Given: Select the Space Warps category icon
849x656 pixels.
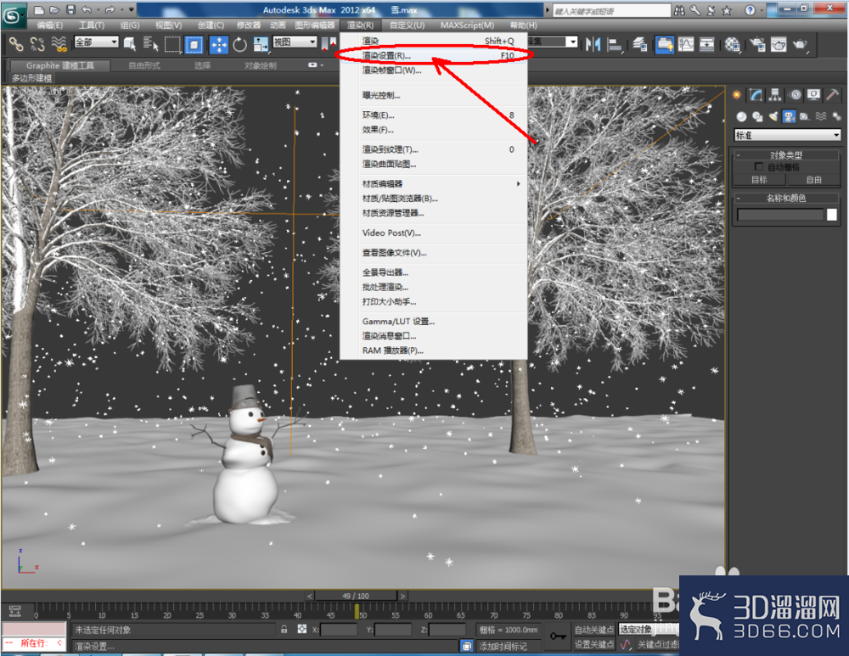Looking at the screenshot, I should [821, 116].
